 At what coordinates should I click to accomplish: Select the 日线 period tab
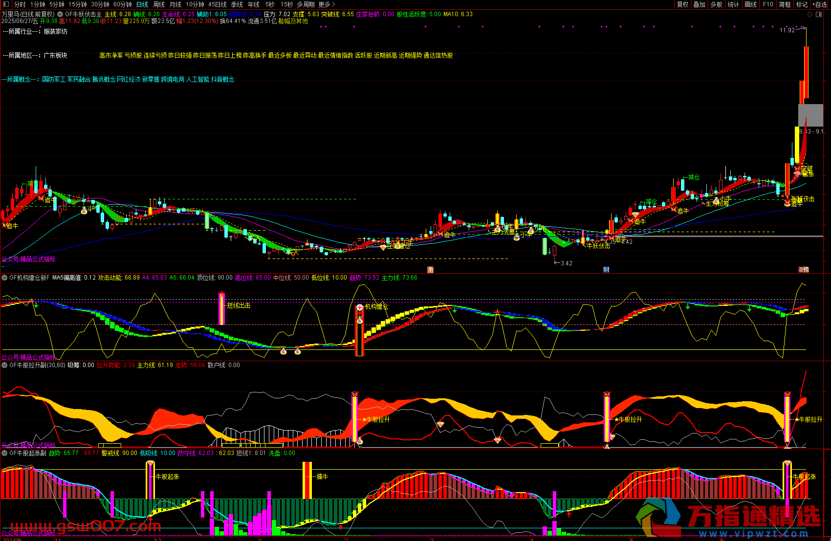point(142,4)
